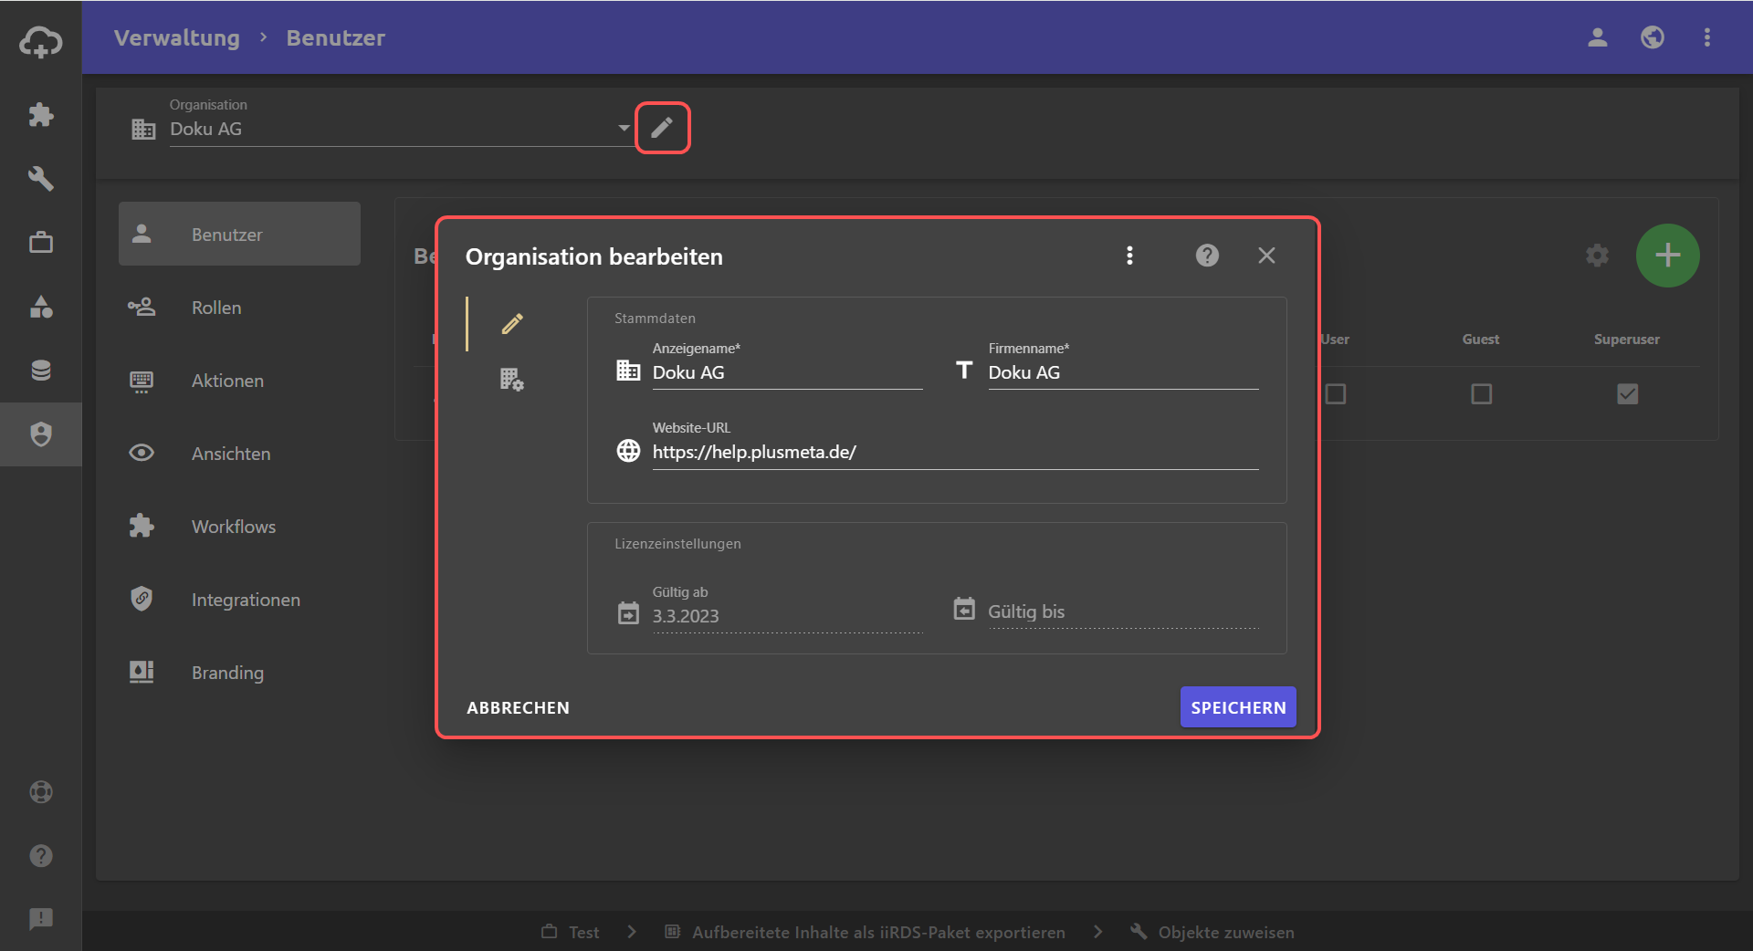Open the organisation settings tab icon in dialog

point(511,379)
